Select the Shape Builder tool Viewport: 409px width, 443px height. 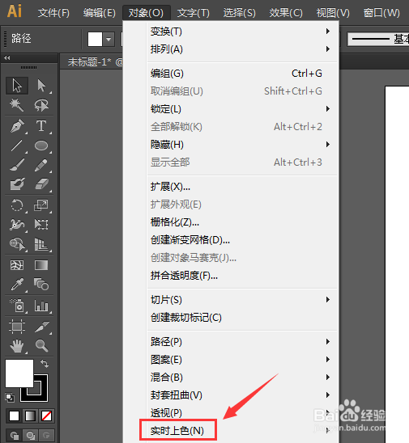pyautogui.click(x=17, y=244)
